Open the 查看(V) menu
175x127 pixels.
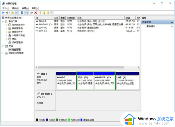(x=25, y=8)
